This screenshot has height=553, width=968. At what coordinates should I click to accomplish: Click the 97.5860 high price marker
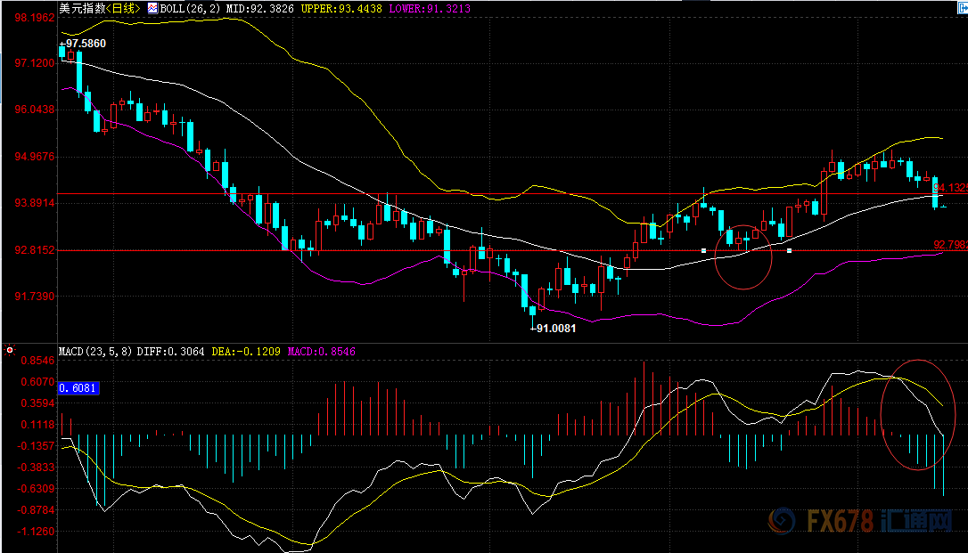[84, 43]
